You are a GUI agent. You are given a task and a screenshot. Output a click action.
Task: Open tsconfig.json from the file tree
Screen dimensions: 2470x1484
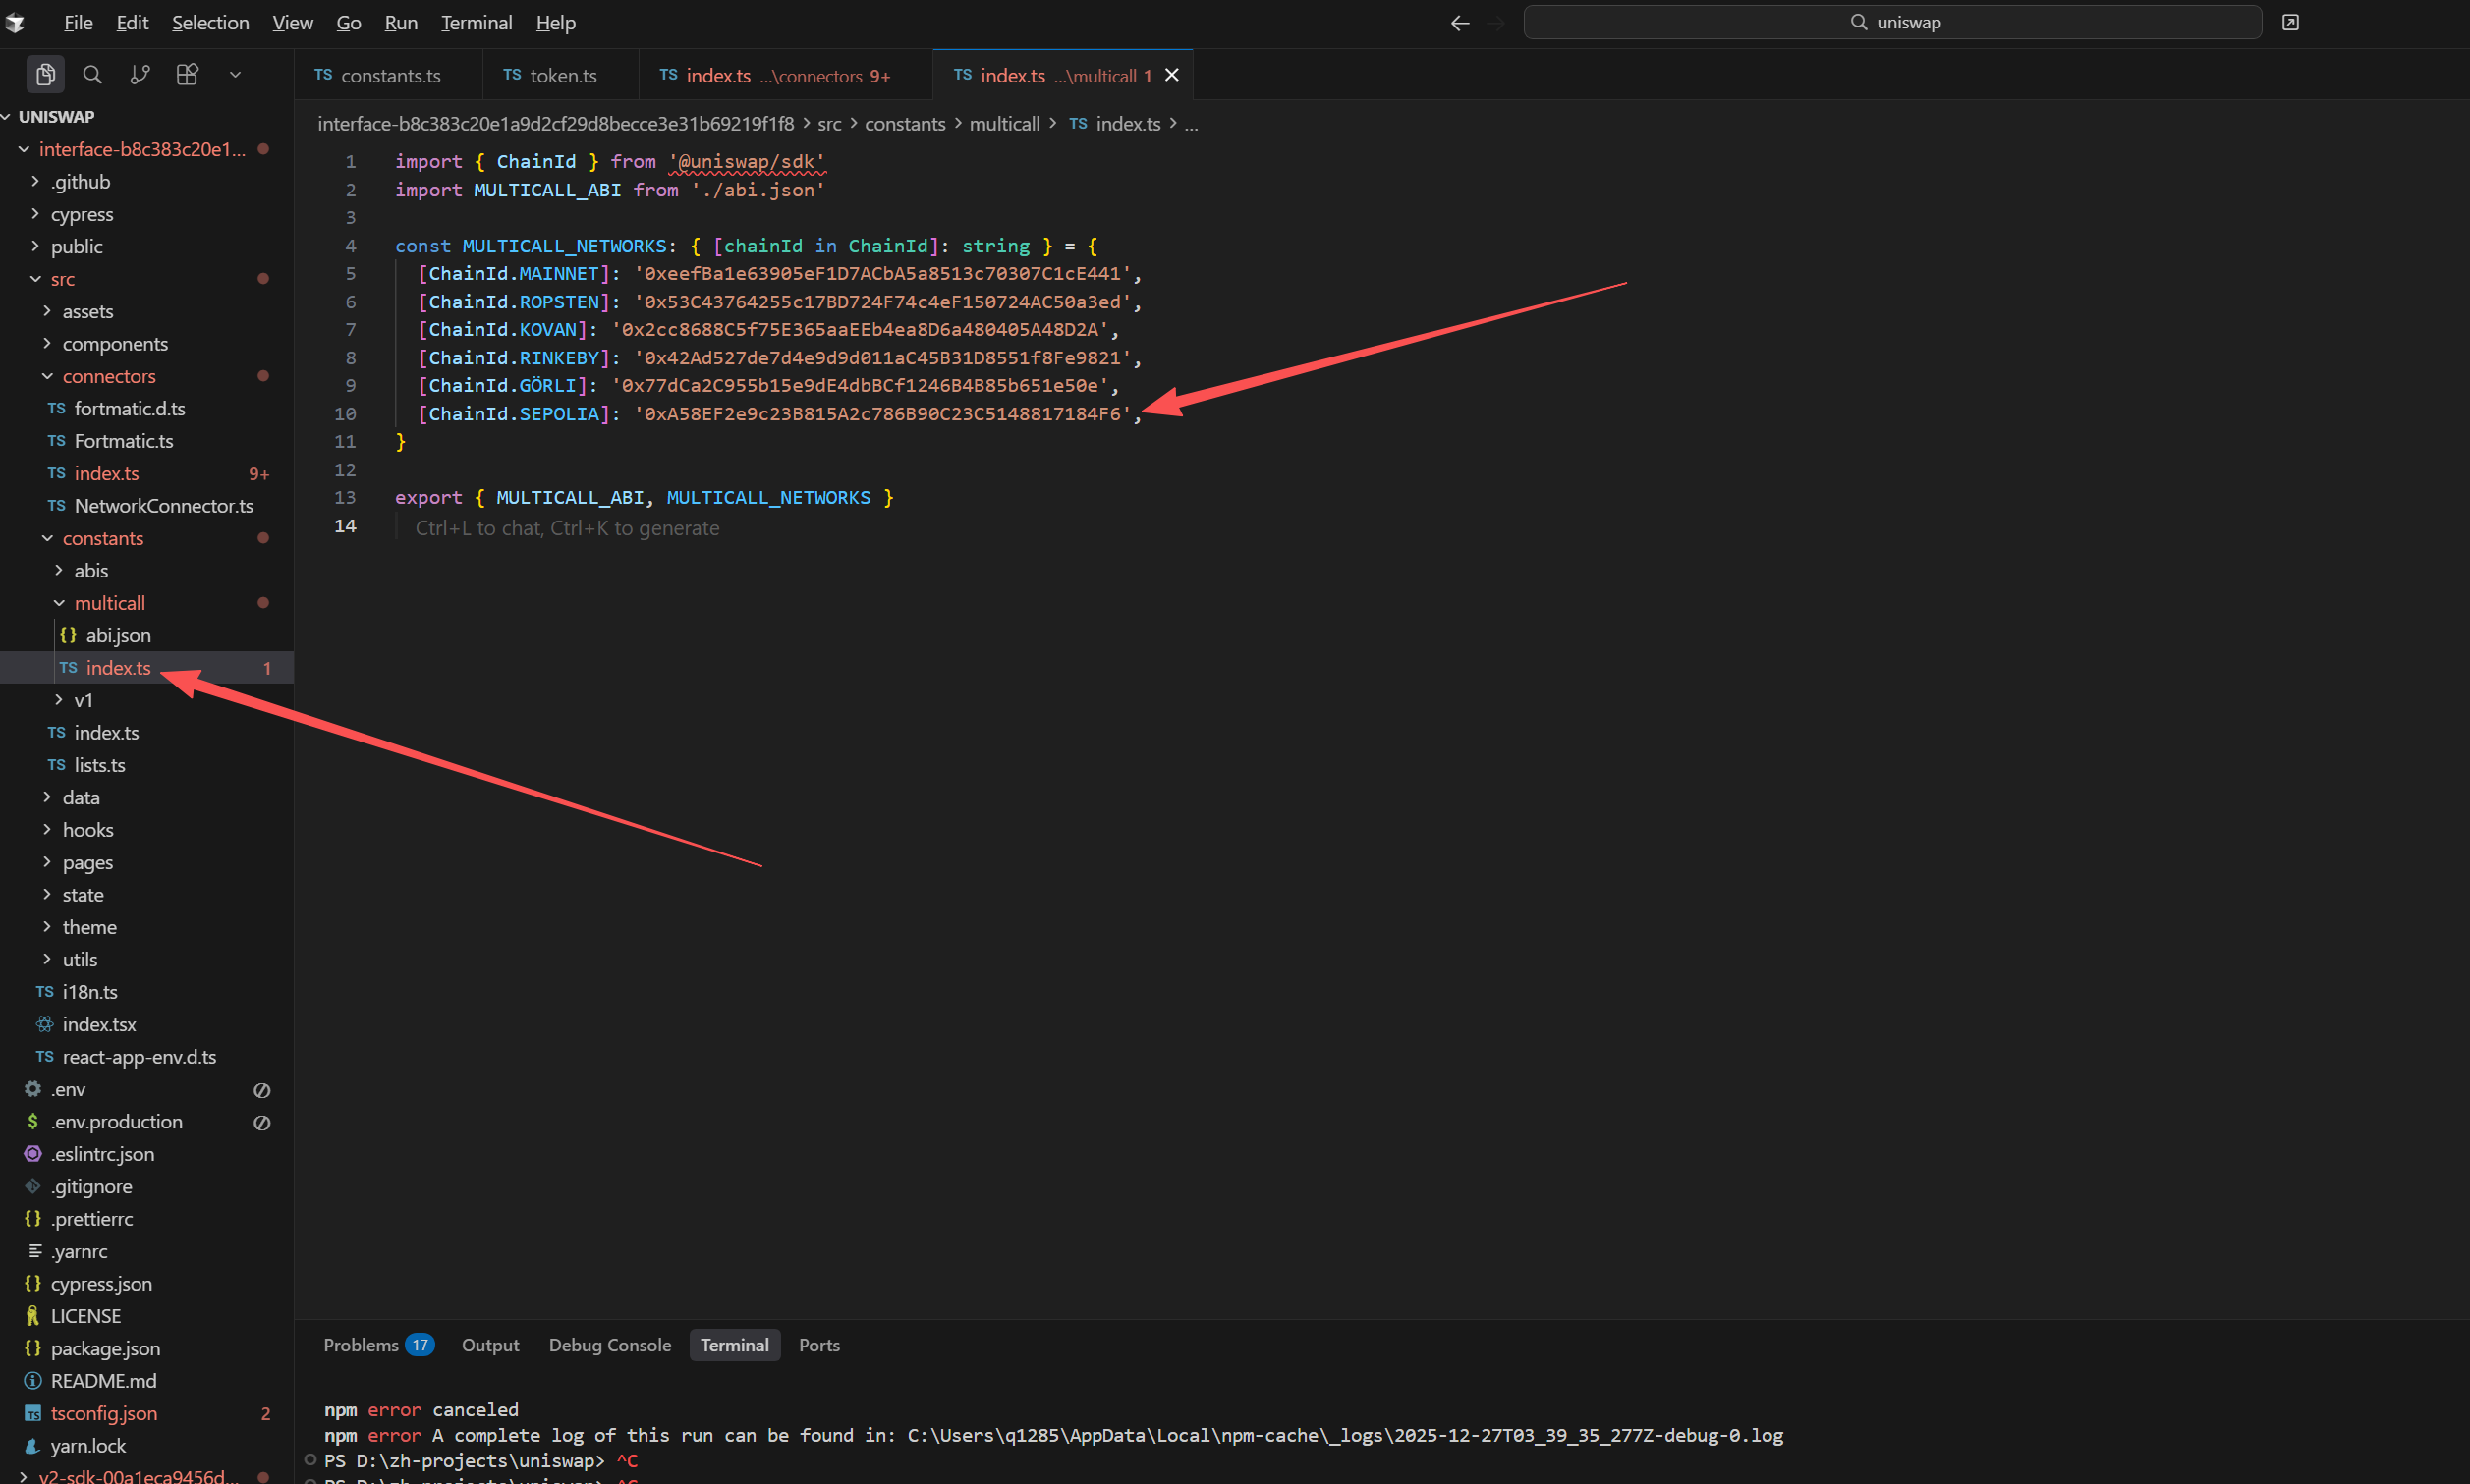coord(104,1413)
